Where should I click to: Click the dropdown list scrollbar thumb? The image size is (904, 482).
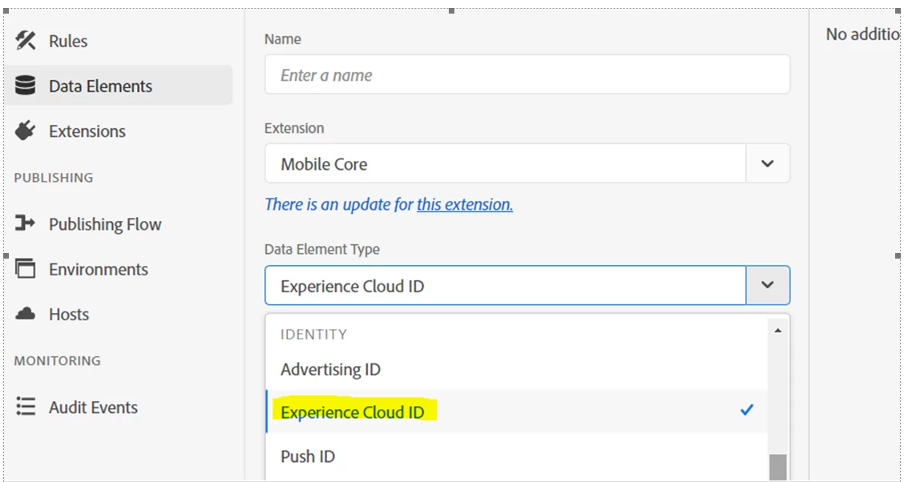click(777, 467)
